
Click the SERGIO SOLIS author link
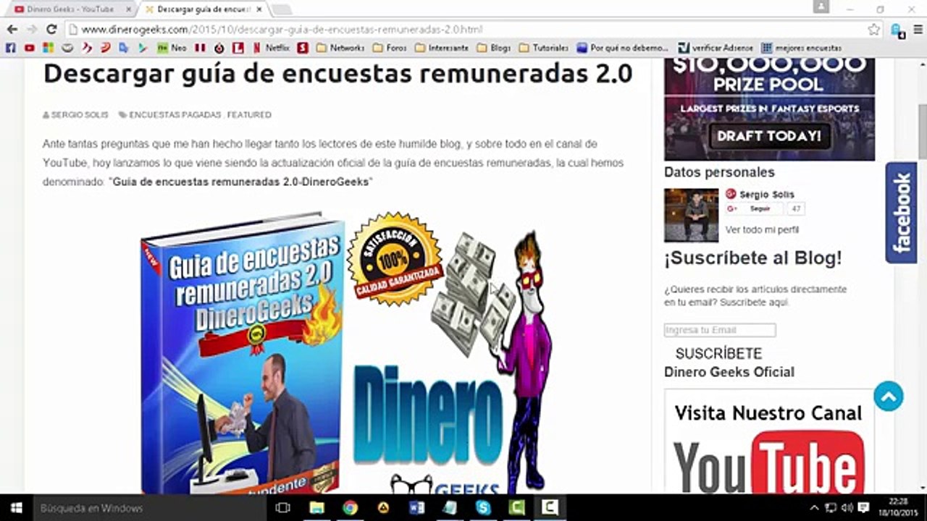(x=80, y=115)
